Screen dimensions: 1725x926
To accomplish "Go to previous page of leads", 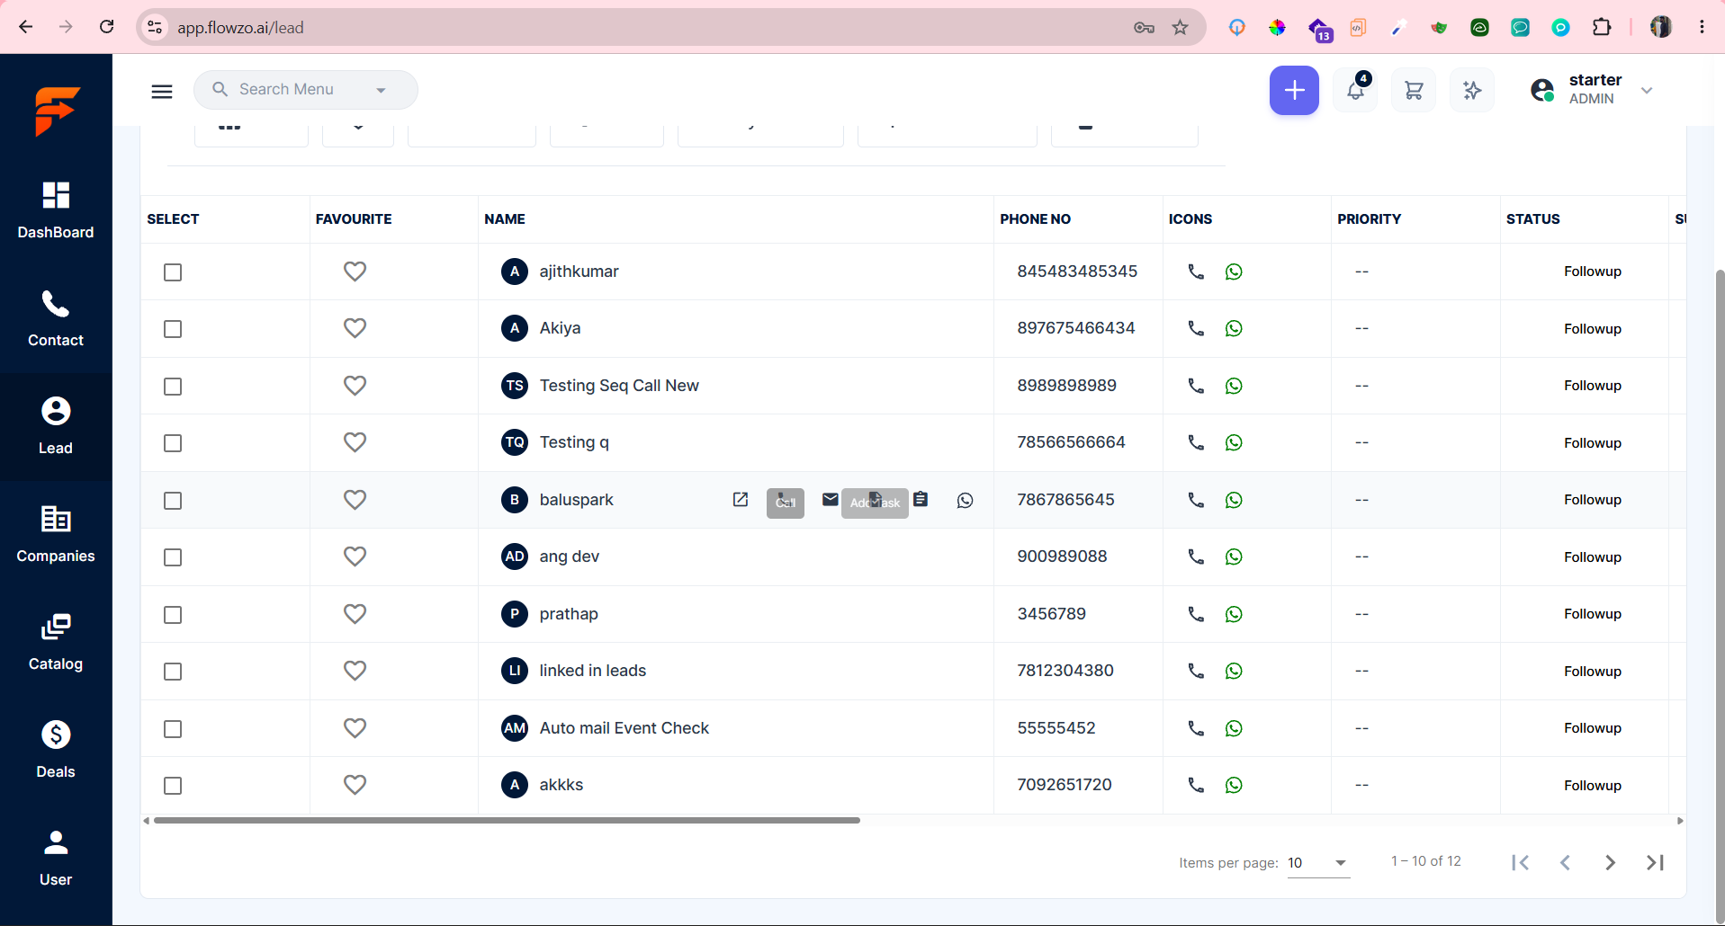I will pyautogui.click(x=1566, y=863).
